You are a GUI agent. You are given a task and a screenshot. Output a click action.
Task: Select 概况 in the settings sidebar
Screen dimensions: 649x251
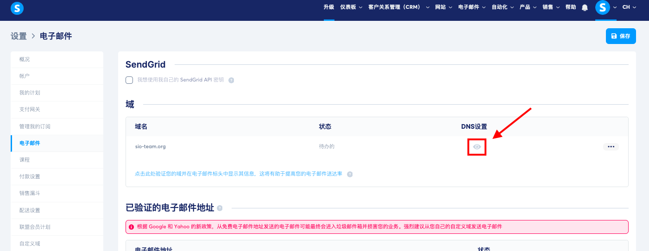click(x=57, y=59)
